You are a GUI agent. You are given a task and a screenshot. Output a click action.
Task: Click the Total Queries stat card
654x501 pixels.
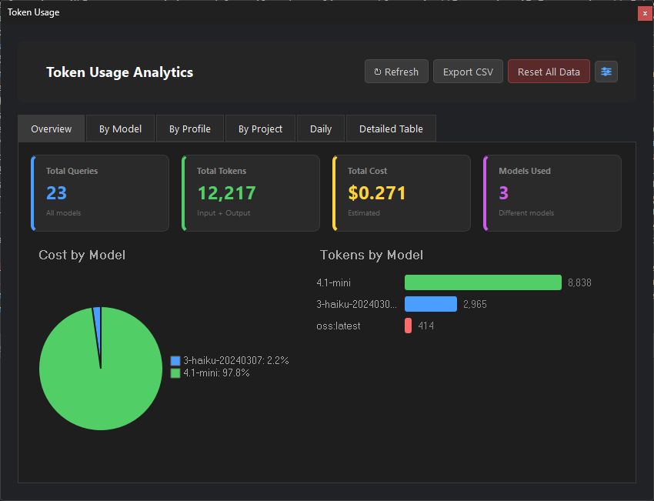(99, 192)
